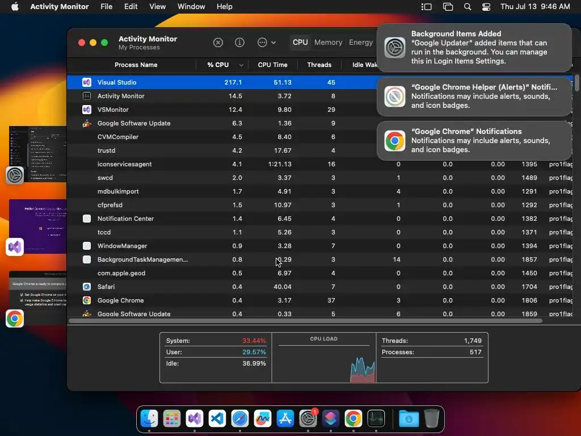Open the process info (i) toolbar icon

pos(240,43)
